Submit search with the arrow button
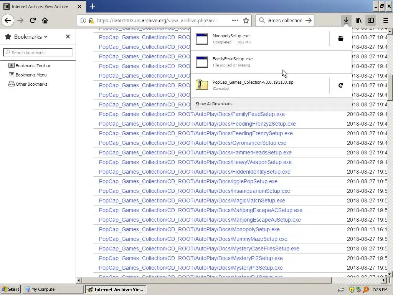The height and width of the screenshot is (295, 393). (x=309, y=20)
